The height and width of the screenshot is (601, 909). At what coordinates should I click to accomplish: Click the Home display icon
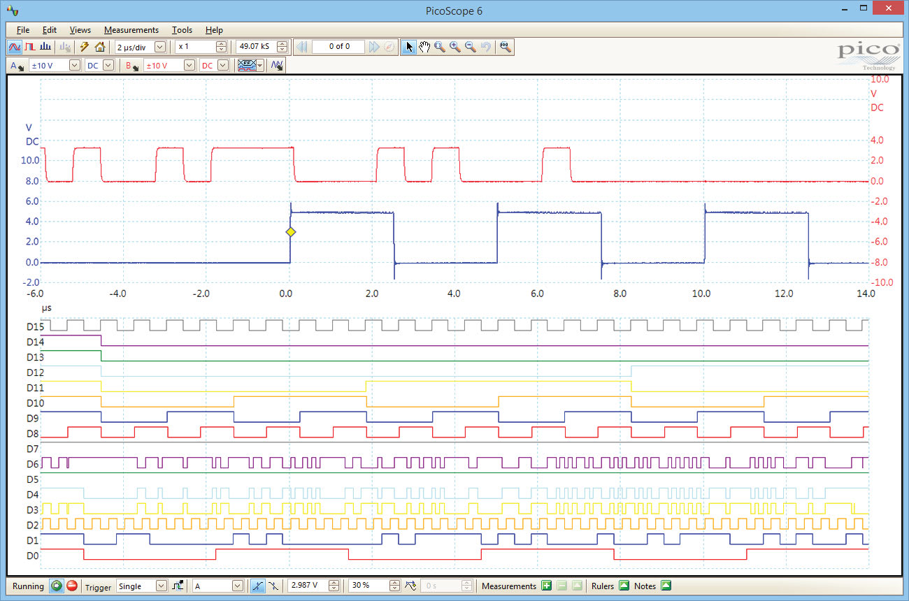click(99, 47)
